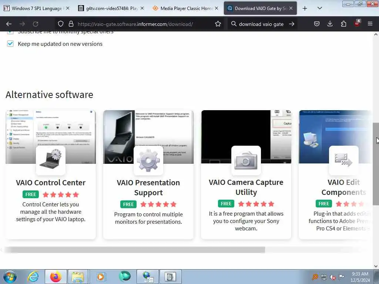Open the Action Center flag icon
The image size is (379, 284).
tap(341, 277)
